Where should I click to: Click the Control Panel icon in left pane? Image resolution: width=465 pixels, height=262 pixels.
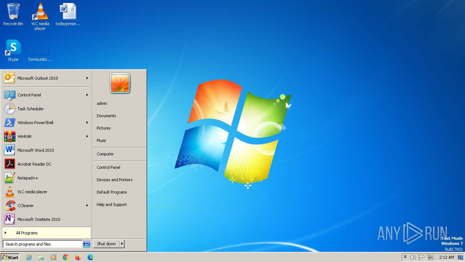(10, 95)
